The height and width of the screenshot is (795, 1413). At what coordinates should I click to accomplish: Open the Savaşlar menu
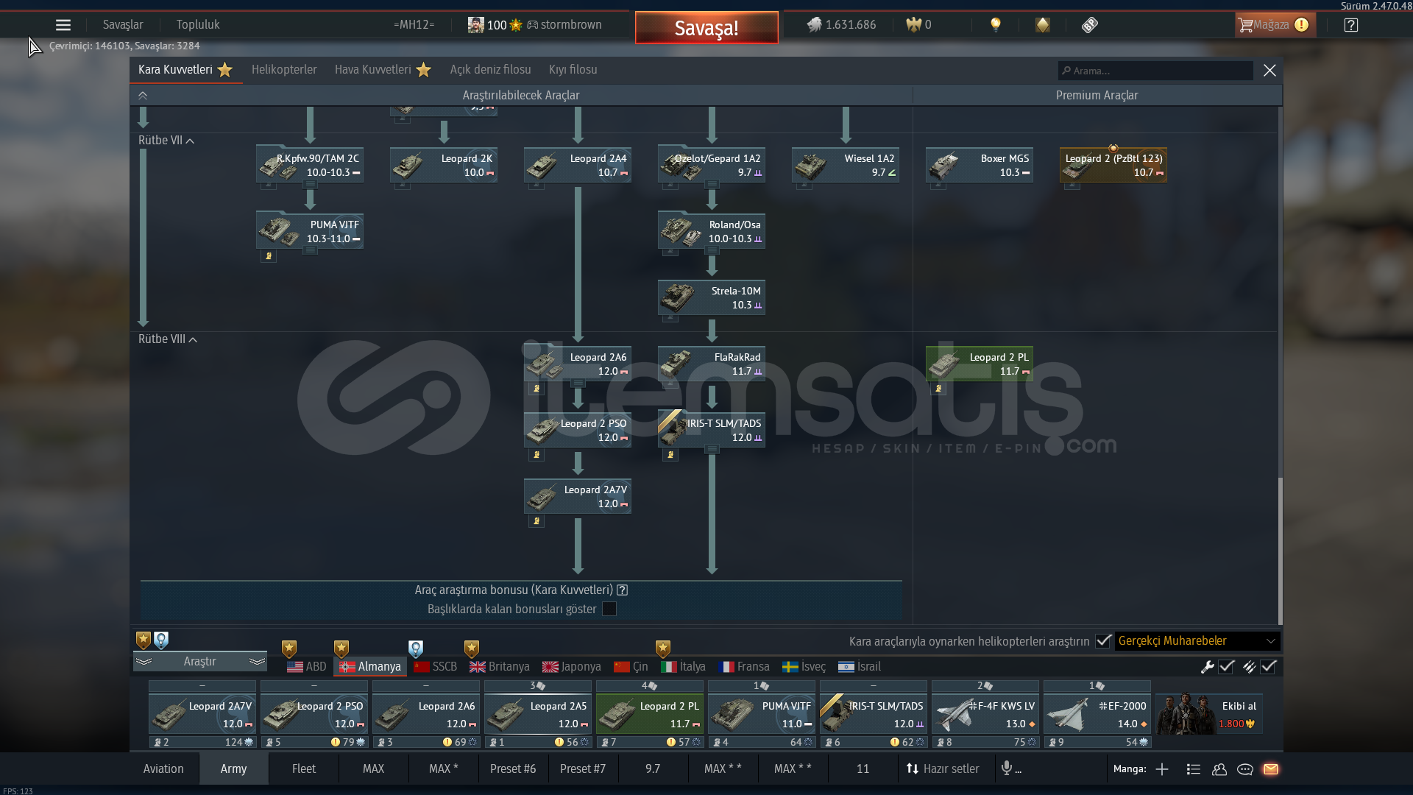point(123,25)
